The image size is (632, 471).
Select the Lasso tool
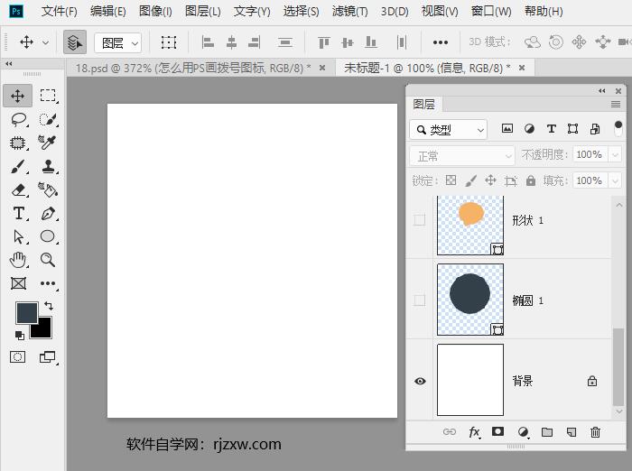(18, 119)
